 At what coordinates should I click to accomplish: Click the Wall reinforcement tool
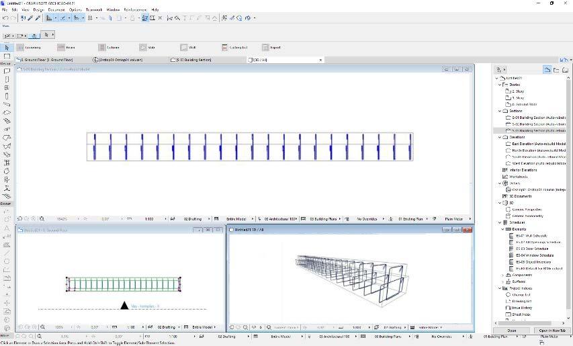[188, 48]
